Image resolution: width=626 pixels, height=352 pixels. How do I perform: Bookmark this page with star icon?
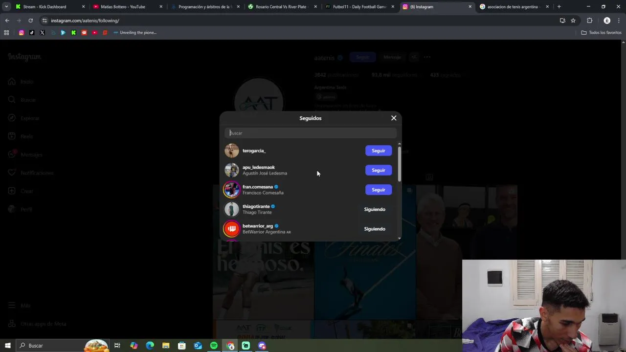pos(573,21)
